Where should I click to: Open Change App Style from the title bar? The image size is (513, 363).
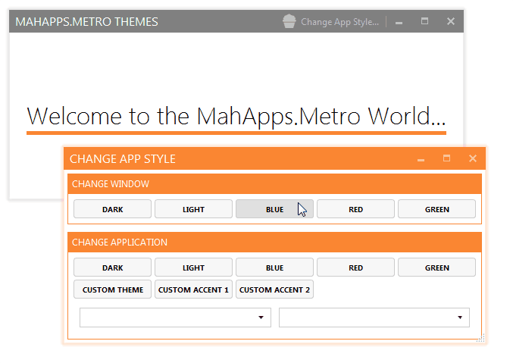339,22
